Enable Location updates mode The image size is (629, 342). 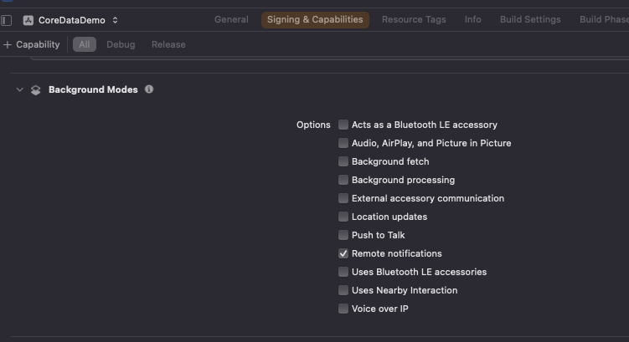coord(343,217)
